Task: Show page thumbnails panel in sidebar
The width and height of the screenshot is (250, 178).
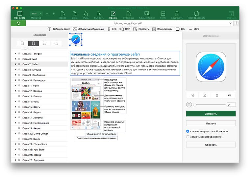Action: coord(22,43)
